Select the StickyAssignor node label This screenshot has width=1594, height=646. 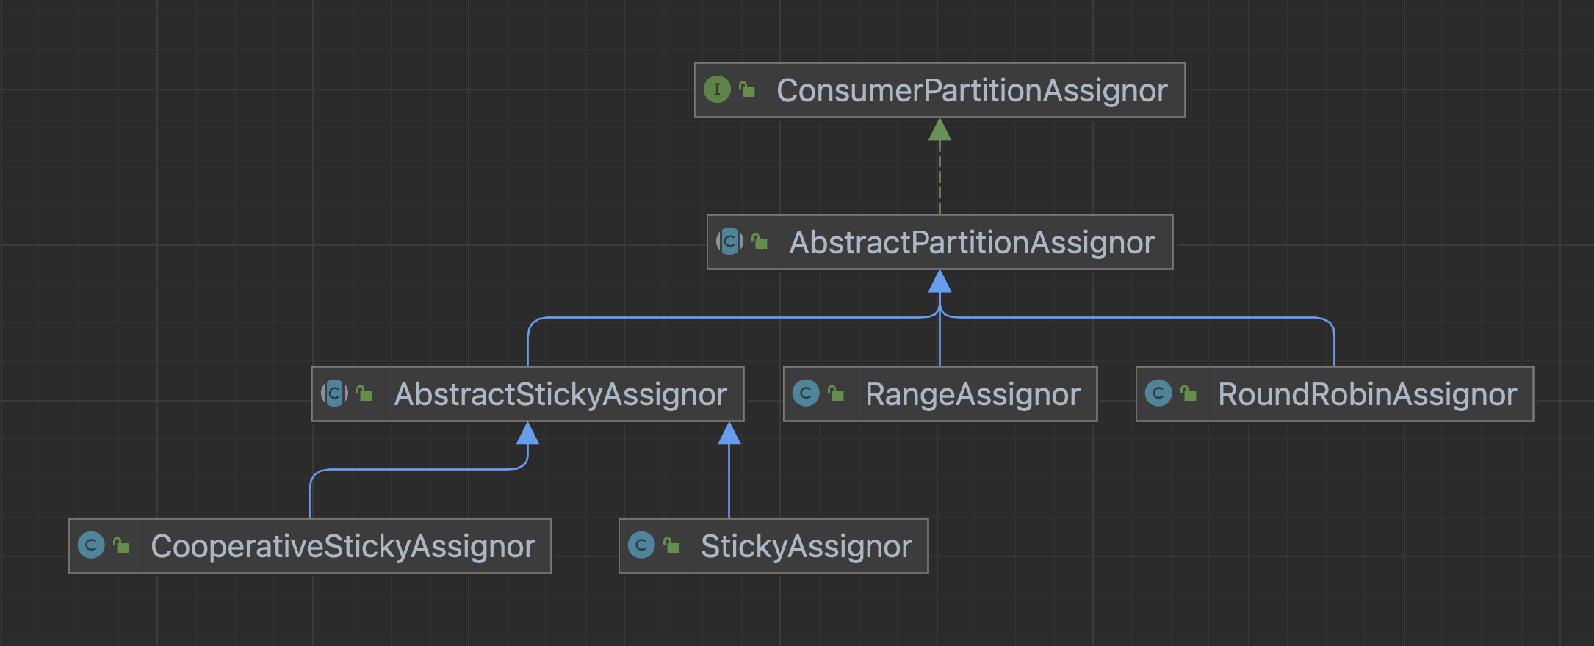[806, 547]
